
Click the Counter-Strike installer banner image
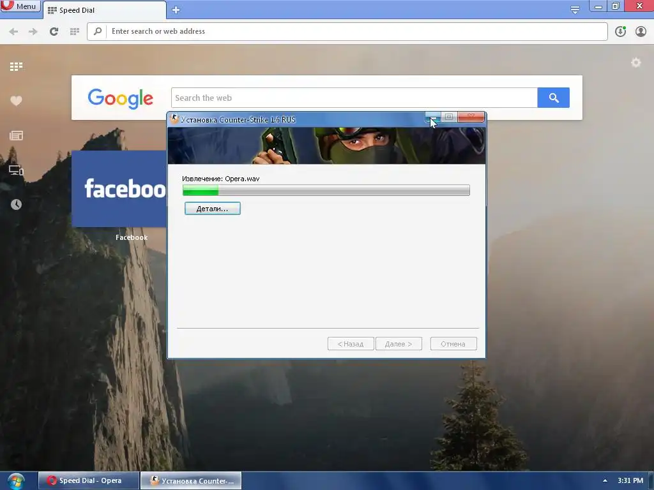[326, 145]
